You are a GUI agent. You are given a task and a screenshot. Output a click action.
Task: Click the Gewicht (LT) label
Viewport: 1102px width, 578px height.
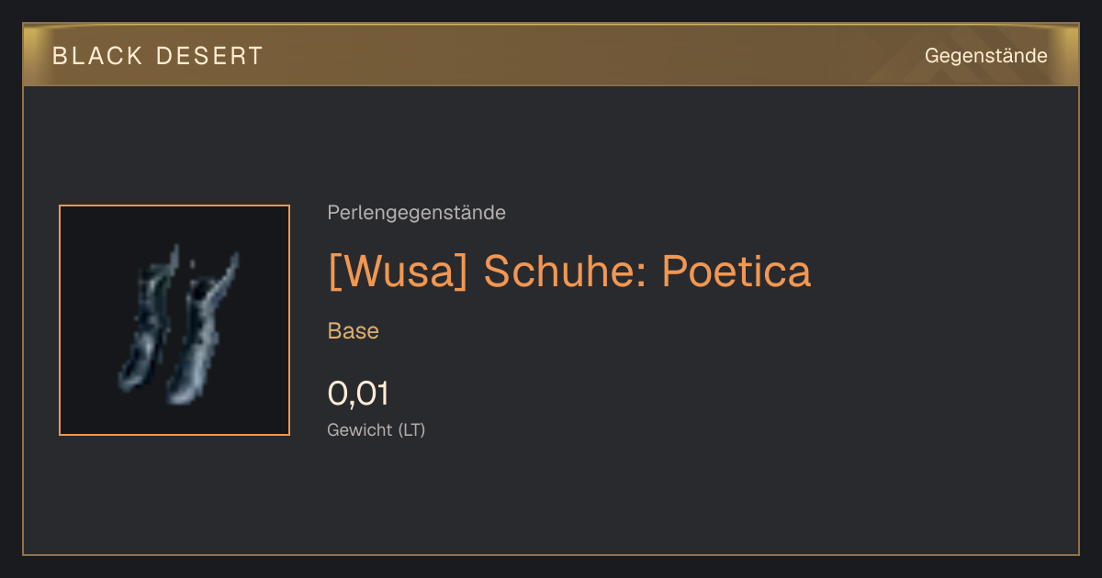coord(377,429)
